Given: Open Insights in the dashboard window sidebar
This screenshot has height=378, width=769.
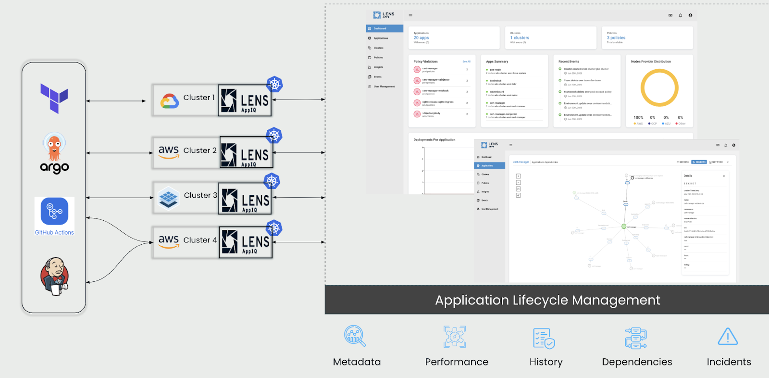Looking at the screenshot, I should pyautogui.click(x=384, y=67).
